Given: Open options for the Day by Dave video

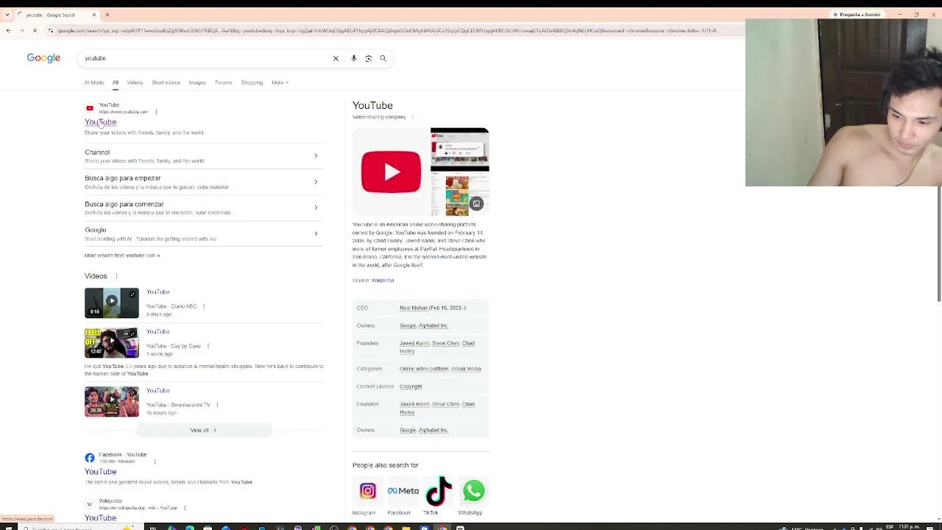Looking at the screenshot, I should click(208, 346).
